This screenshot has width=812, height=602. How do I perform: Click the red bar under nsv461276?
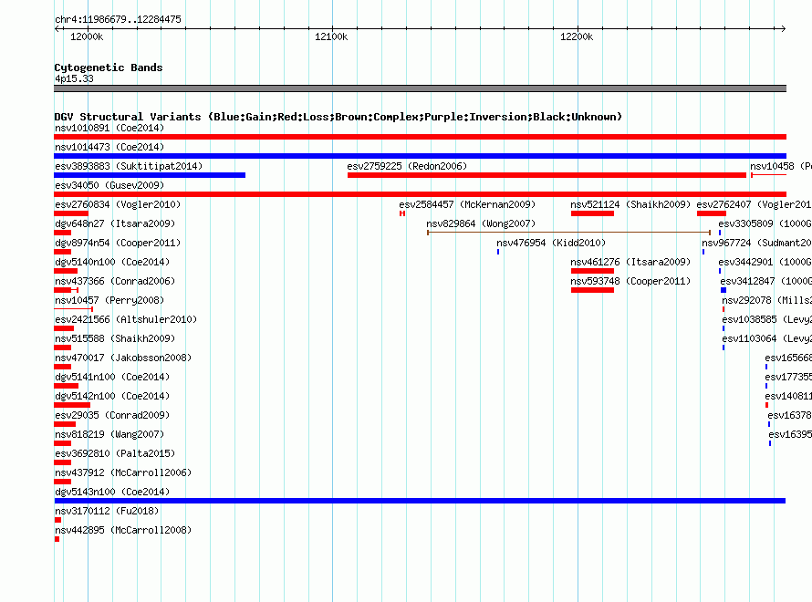point(592,271)
